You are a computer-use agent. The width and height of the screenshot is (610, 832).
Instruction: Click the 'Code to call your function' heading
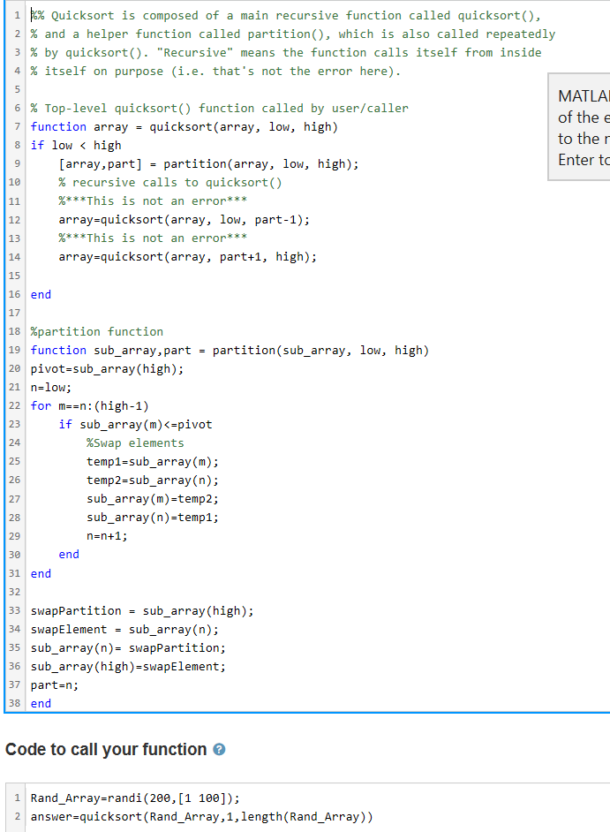(106, 749)
